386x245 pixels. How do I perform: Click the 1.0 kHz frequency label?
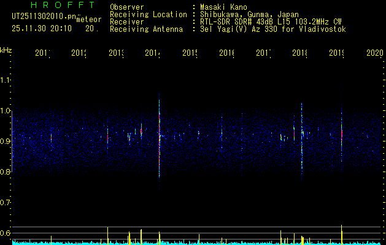point(5,110)
